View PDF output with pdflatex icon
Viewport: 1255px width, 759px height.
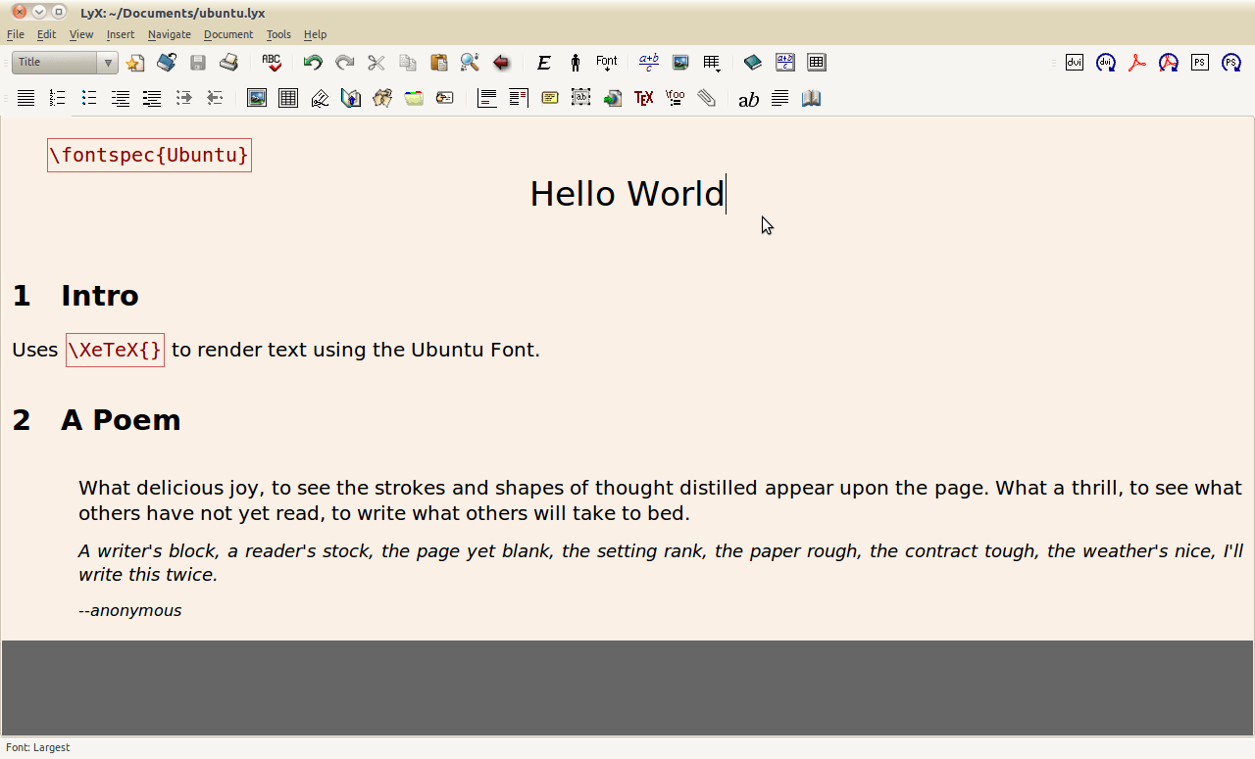(1137, 63)
